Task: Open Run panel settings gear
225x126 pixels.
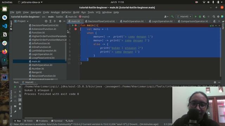Action: coord(215,82)
